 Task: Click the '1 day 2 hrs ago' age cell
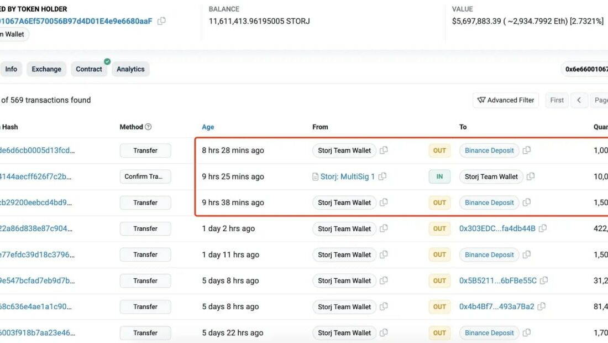point(228,228)
